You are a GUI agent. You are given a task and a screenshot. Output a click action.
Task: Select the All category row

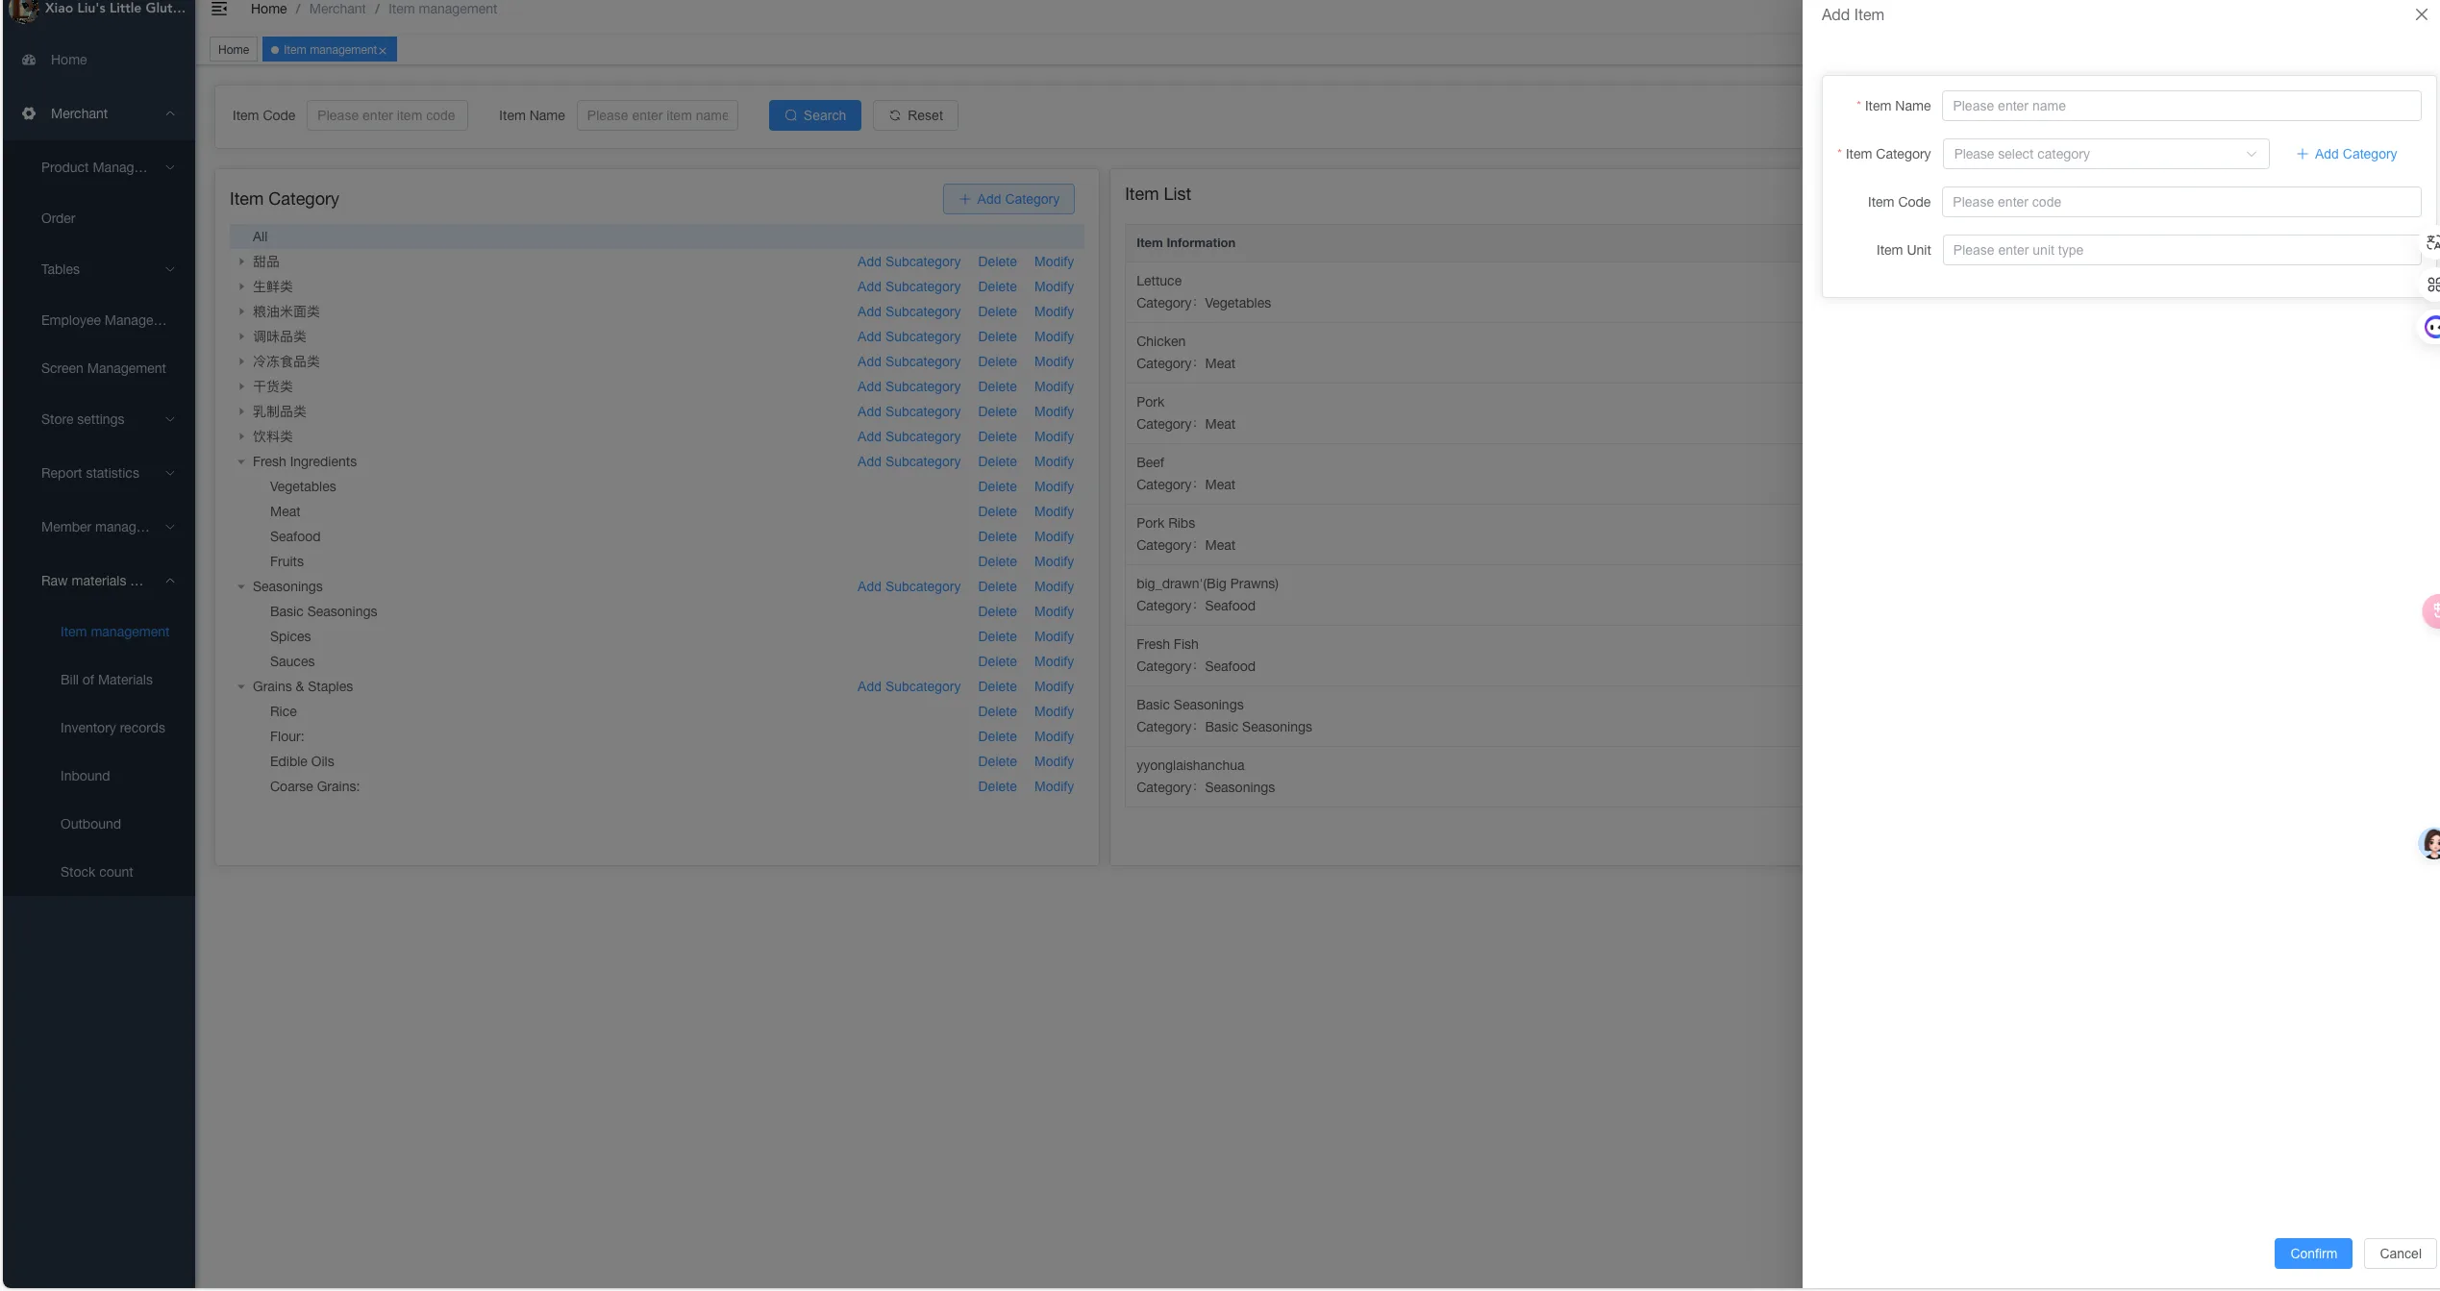657,236
